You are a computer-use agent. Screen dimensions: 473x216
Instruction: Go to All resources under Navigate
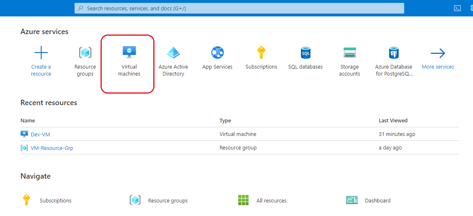pyautogui.click(x=272, y=200)
